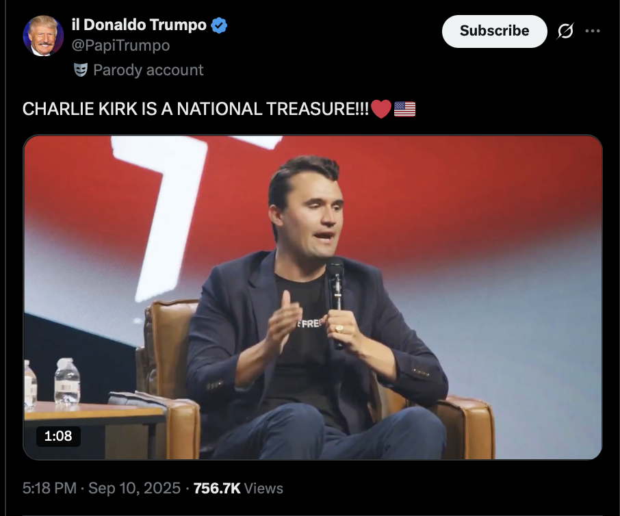Visit the @PapiTrumpo handle link

pyautogui.click(x=120, y=45)
